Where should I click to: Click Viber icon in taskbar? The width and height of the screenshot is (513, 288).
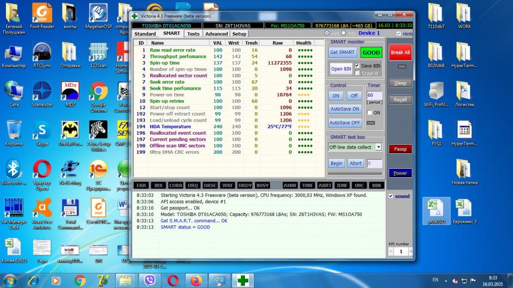149,280
